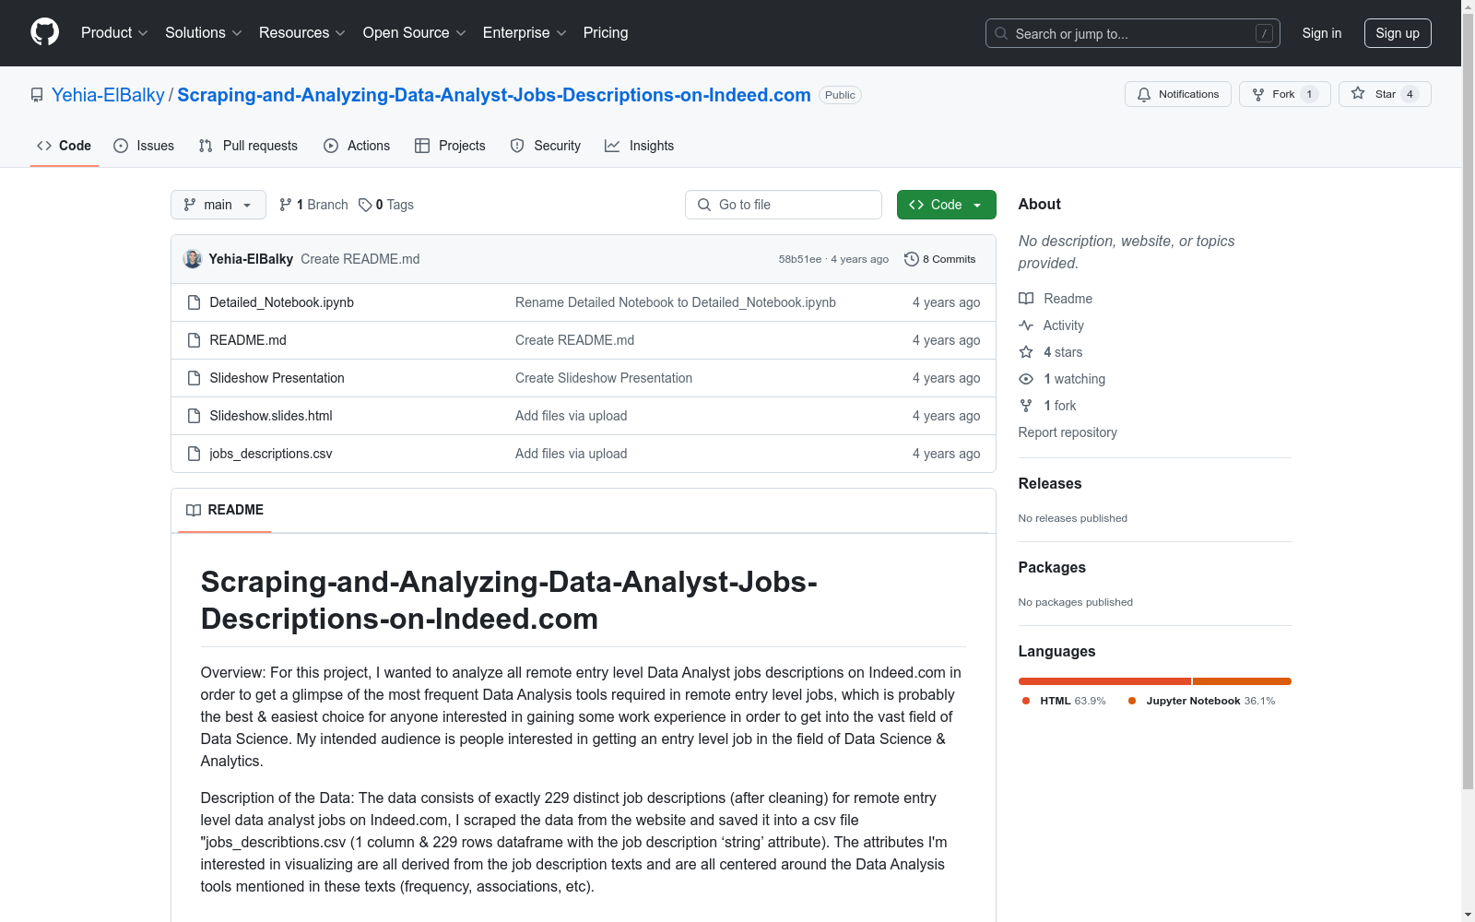Click 'Rename Detailed Notebook' commit message
The height and width of the screenshot is (922, 1475).
[676, 302]
